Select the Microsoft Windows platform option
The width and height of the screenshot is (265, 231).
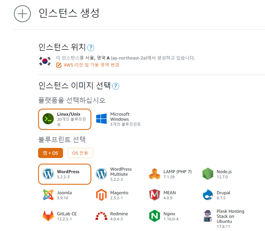click(x=118, y=119)
